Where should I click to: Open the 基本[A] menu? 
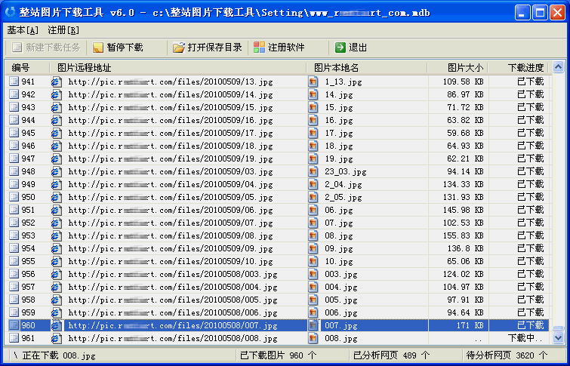(x=23, y=30)
